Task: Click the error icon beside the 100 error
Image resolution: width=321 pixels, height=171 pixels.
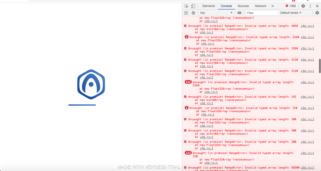Action: pos(185,119)
